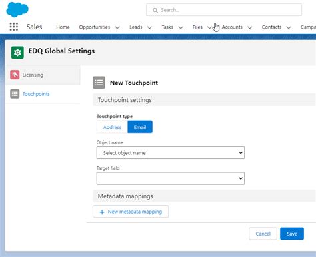Expand the Leads tab chevron
Screen dimensions: 316x257
[150, 27]
